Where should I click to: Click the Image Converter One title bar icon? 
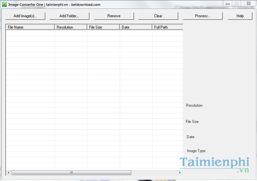[x=4, y=4]
